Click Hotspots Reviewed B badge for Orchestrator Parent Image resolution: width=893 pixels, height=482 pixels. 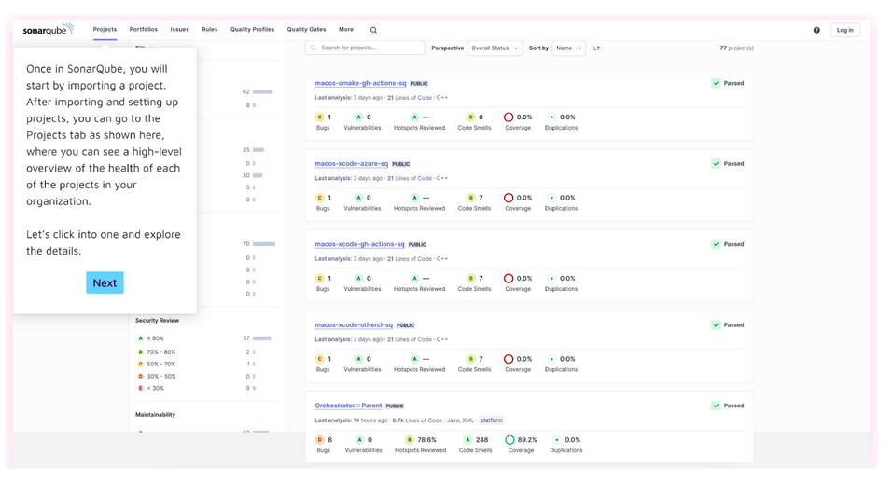(x=409, y=440)
